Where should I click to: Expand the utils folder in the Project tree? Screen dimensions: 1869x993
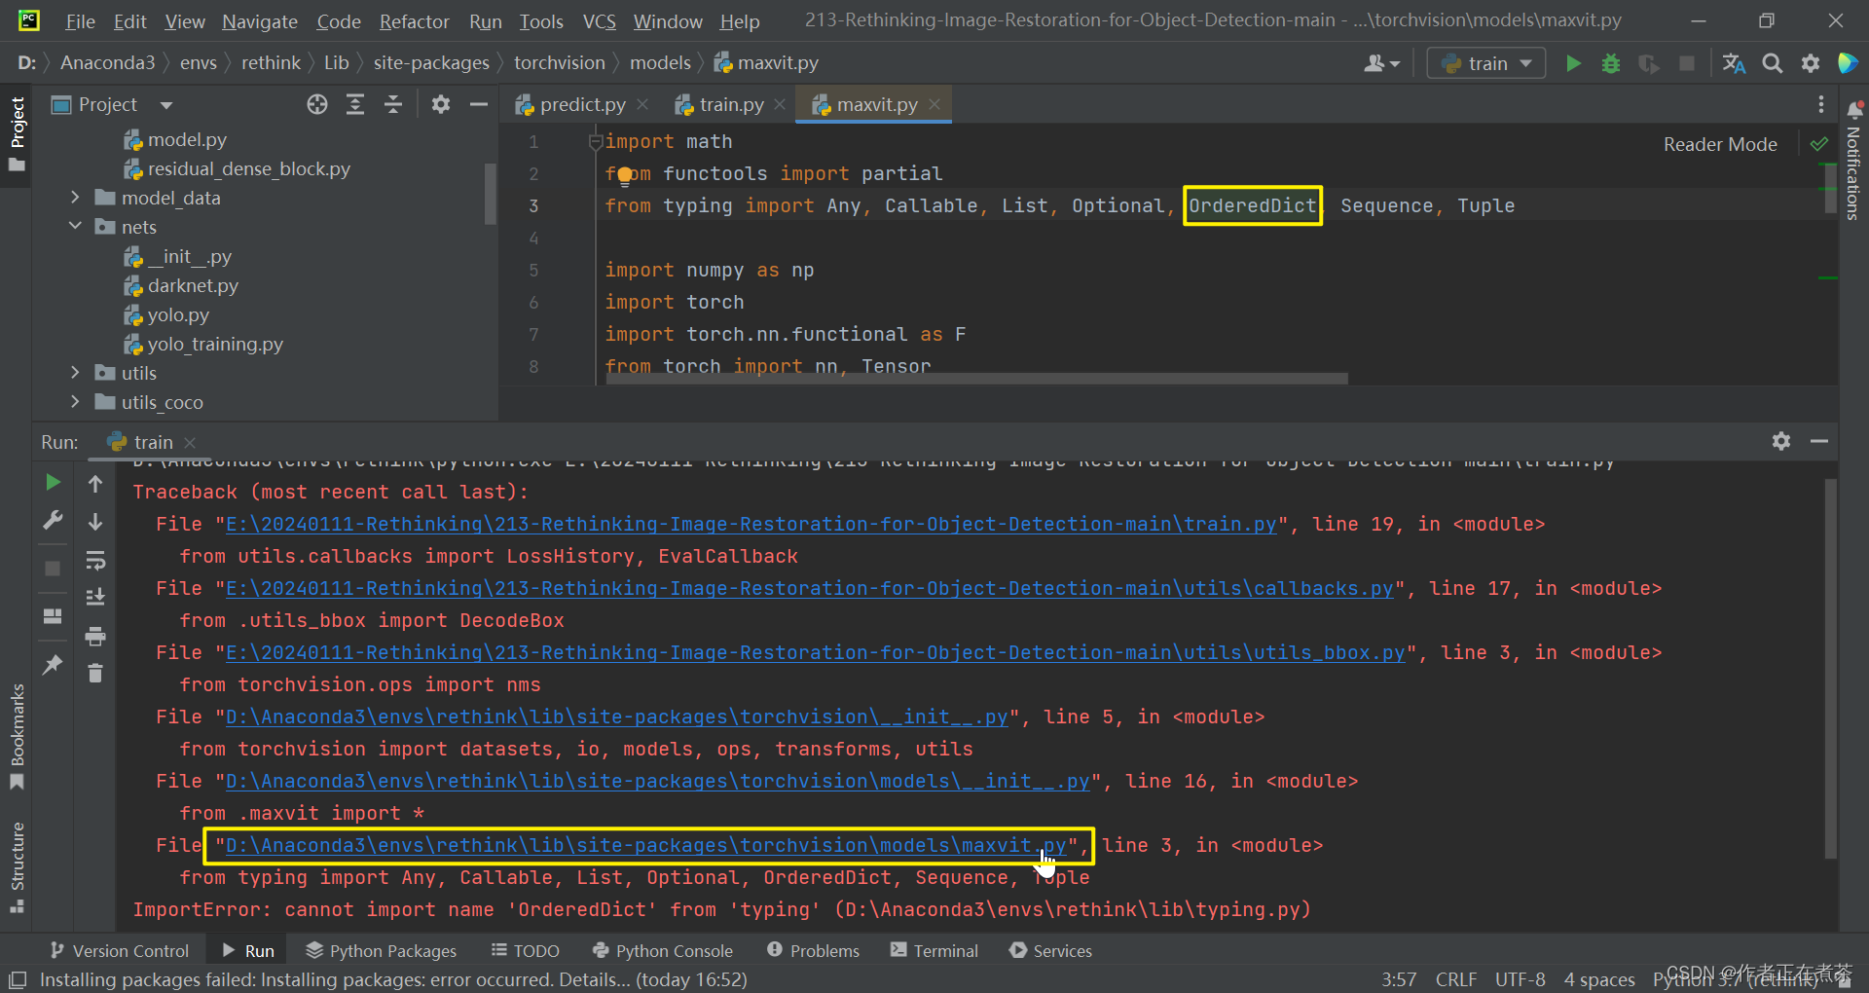[x=75, y=372]
